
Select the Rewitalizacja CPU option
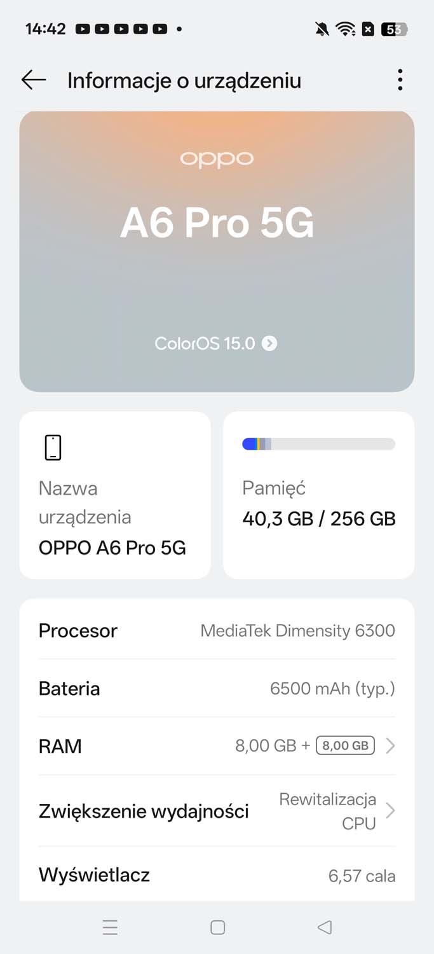[328, 810]
